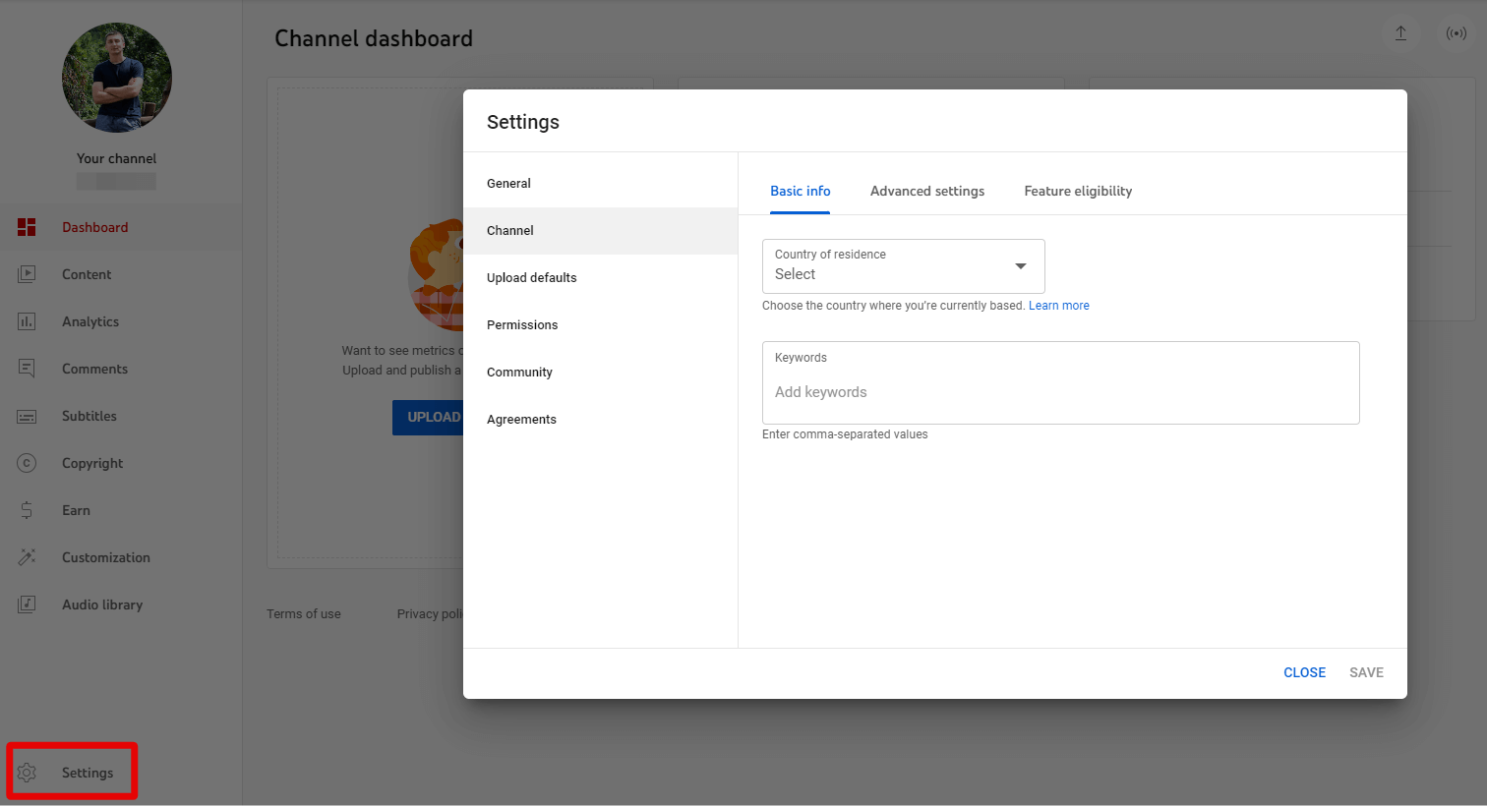
Task: Click the Customization magic wand icon
Action: [x=27, y=557]
